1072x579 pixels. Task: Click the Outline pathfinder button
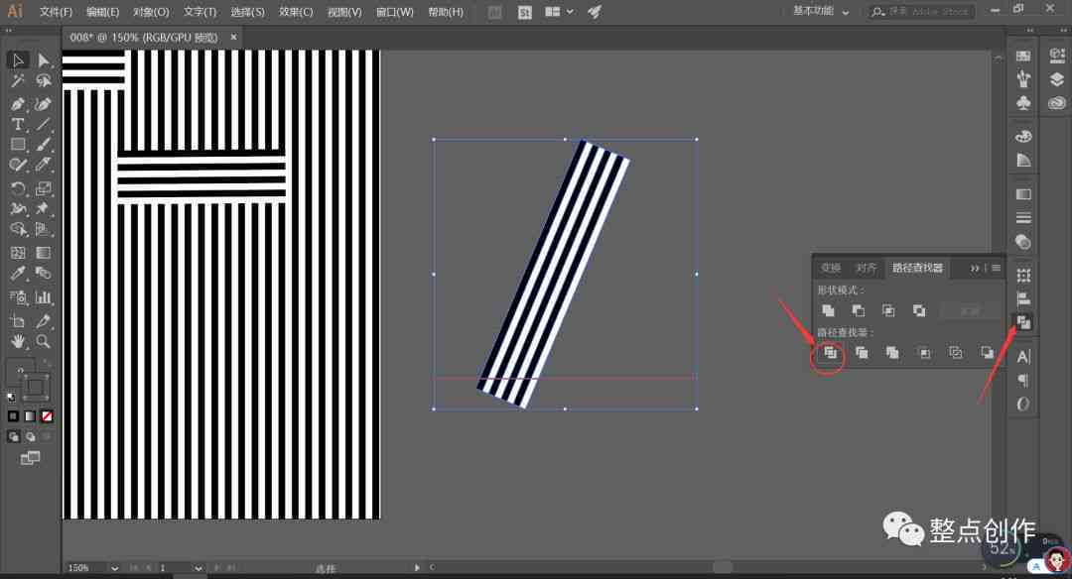(956, 353)
